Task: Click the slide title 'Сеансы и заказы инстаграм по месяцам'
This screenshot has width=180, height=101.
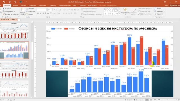Action: pyautogui.click(x=118, y=28)
